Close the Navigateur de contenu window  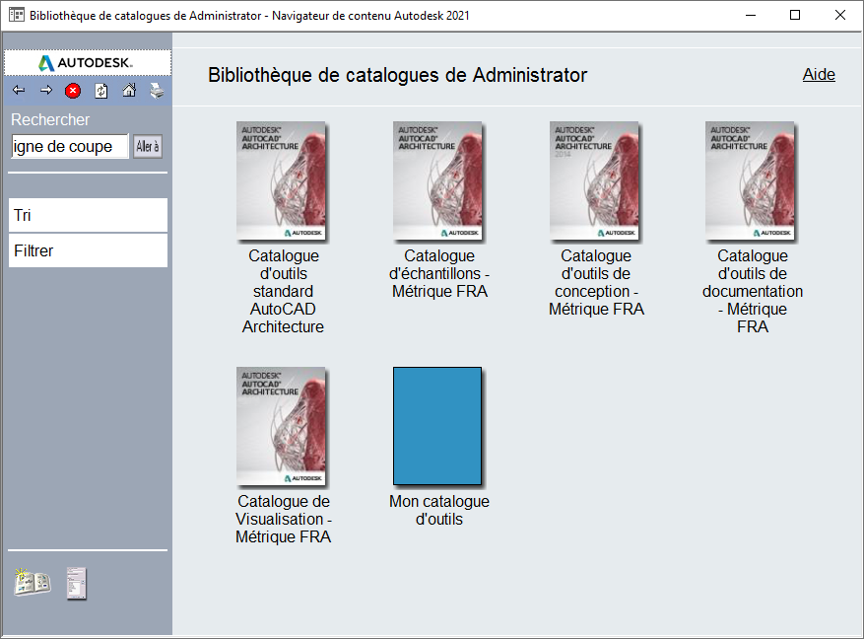[839, 15]
